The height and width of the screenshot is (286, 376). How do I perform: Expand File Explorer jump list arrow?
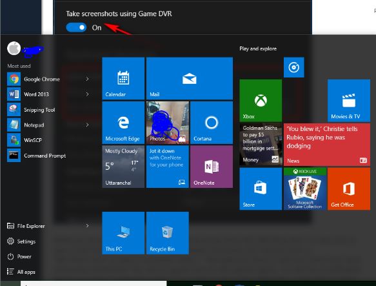pos(87,226)
